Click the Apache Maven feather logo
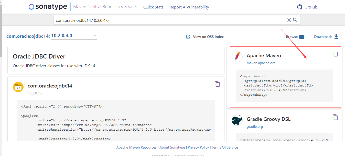Viewport: 345px width, 156px height. point(237,57)
